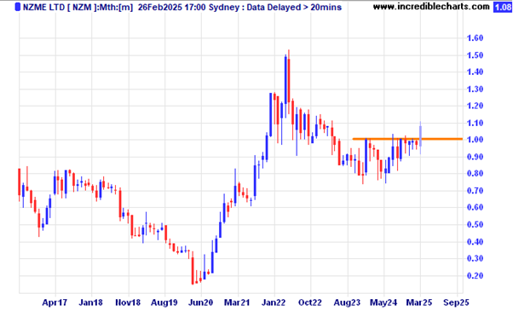Click the Mar21 date axis label
The width and height of the screenshot is (513, 311).
click(238, 302)
